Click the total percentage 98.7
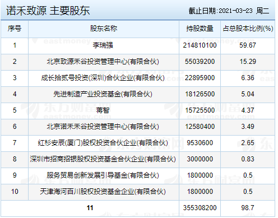Screen dimensions: 278x218 (248, 208)
